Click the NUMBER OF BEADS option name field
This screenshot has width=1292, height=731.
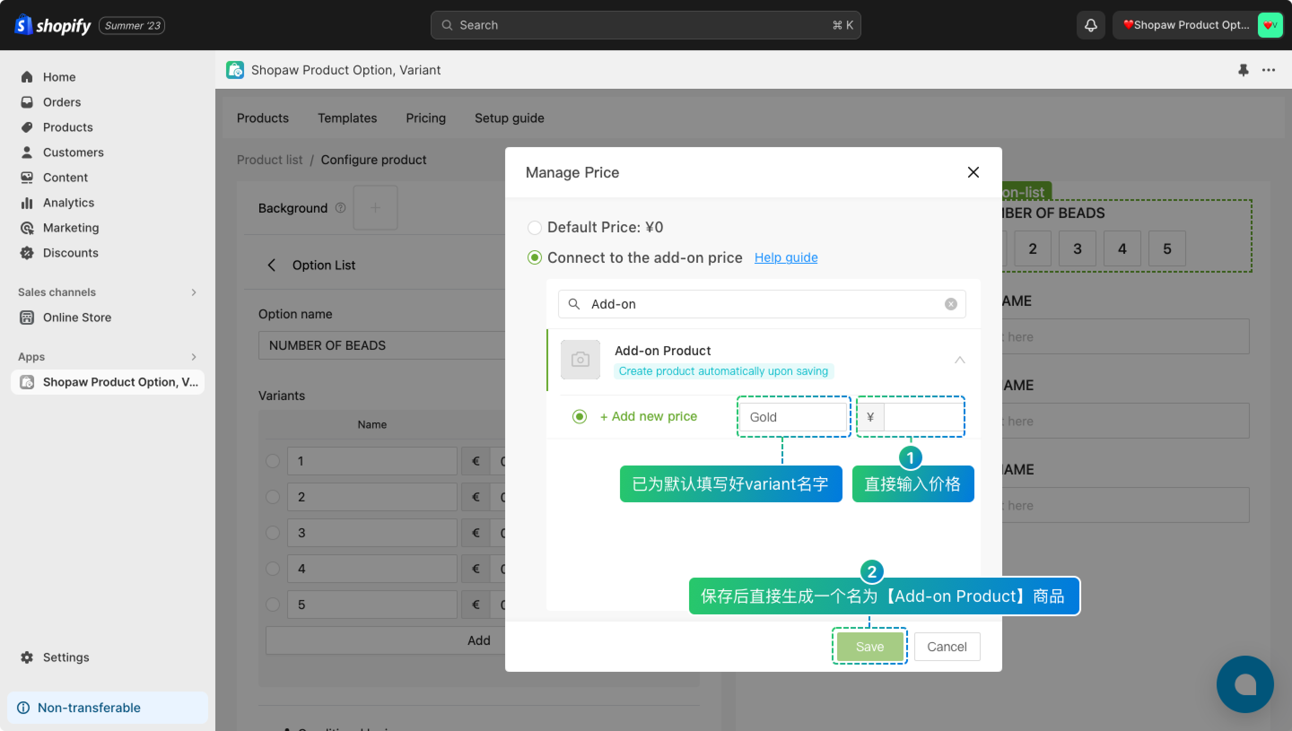[x=382, y=345]
